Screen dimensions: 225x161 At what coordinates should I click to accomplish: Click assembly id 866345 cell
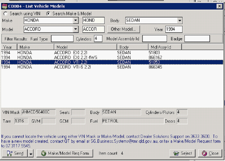(x=155, y=67)
